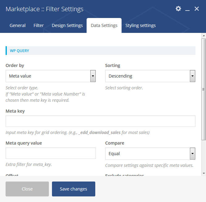Click the Marketplace :: Filter Settings title

point(45,9)
